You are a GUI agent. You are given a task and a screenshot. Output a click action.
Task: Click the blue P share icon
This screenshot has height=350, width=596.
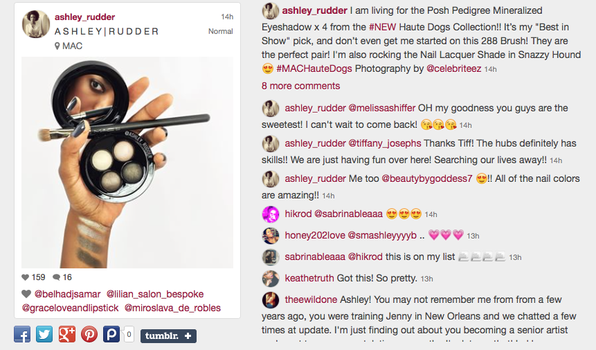point(111,334)
